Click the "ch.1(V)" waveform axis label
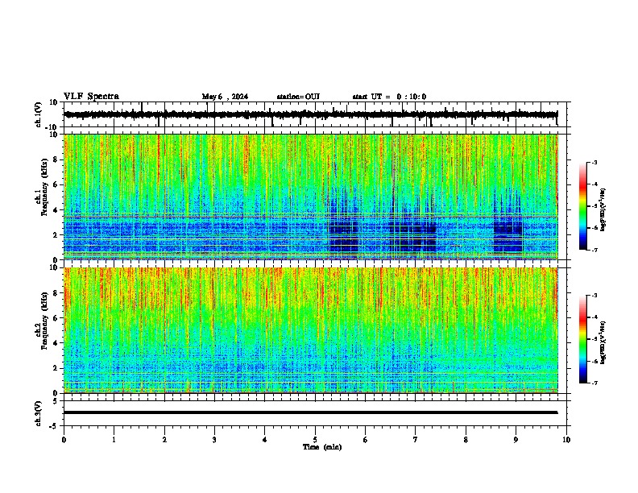 point(38,114)
